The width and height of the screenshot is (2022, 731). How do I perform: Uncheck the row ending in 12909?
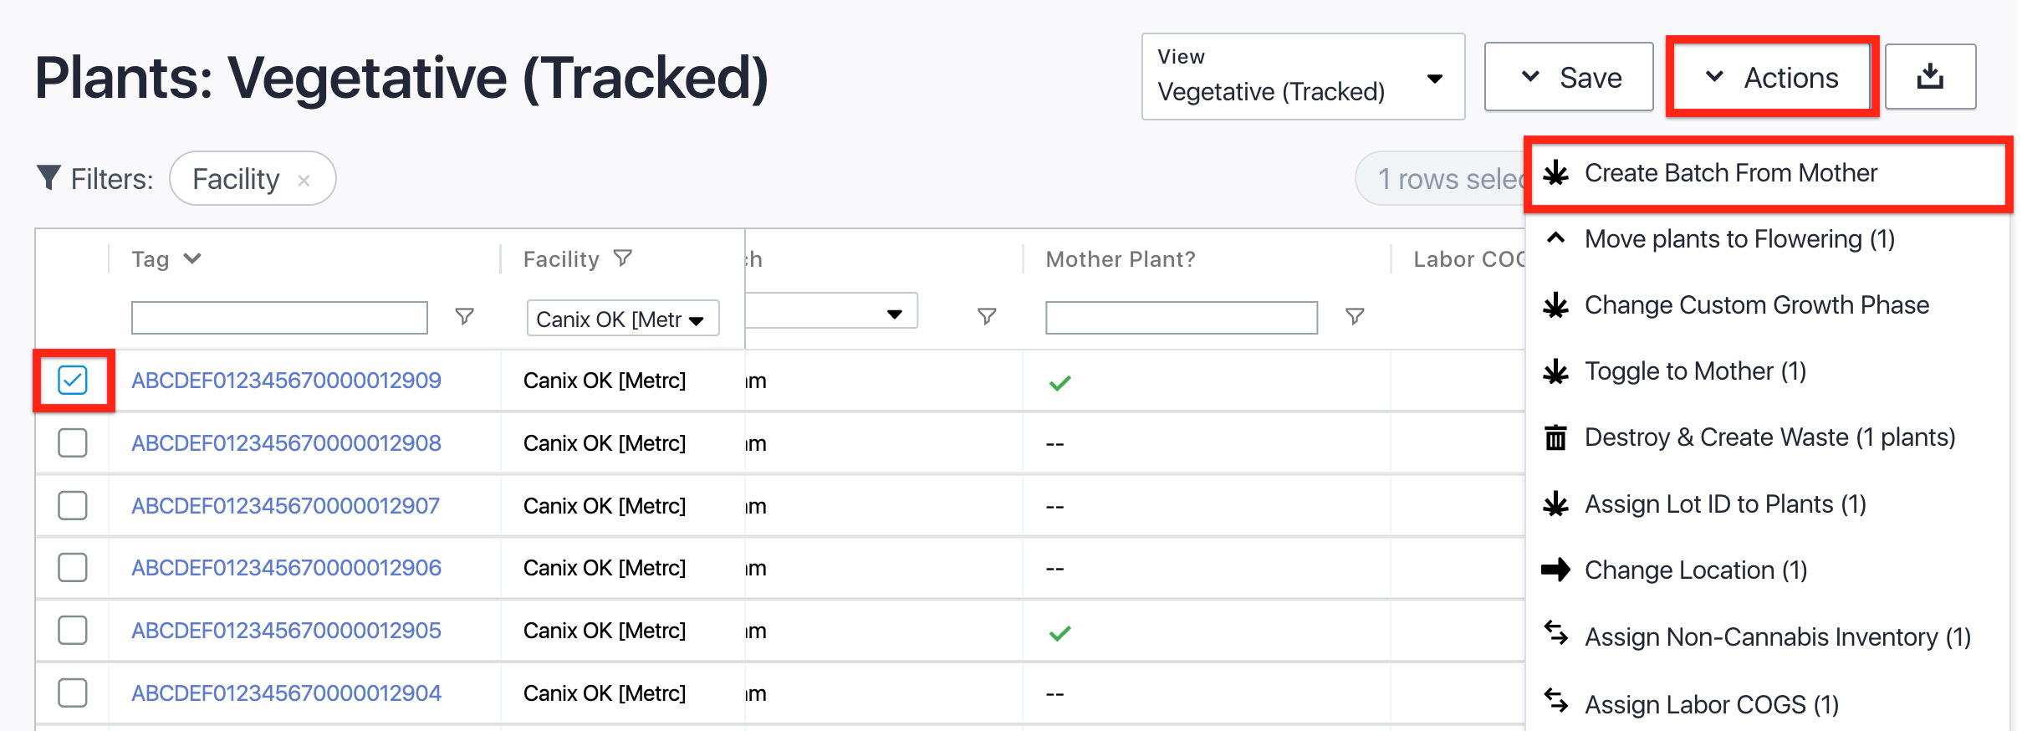pyautogui.click(x=73, y=381)
